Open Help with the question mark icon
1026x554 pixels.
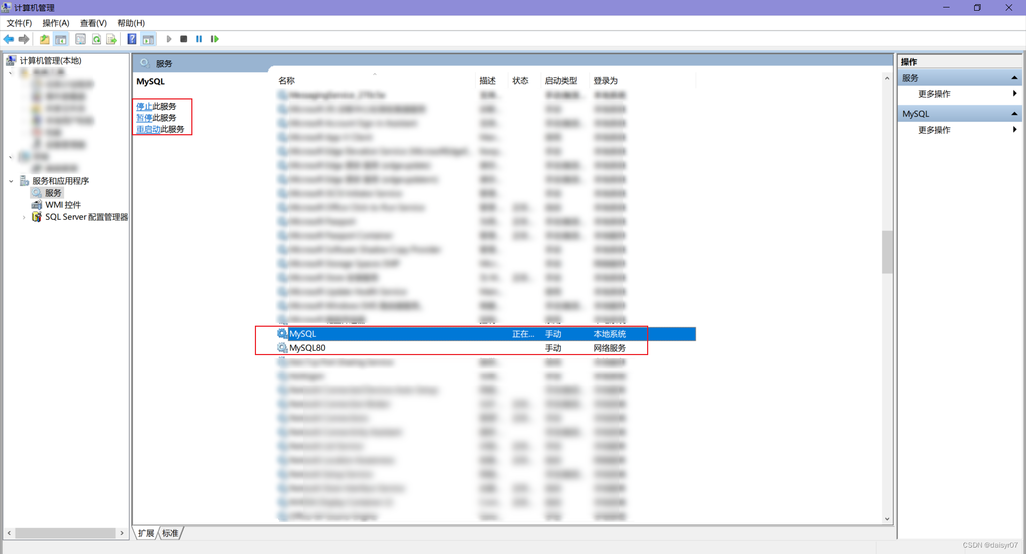[132, 39]
